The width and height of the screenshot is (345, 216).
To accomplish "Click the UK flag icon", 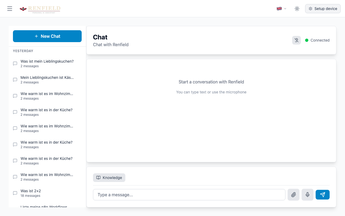I will 279,8.
